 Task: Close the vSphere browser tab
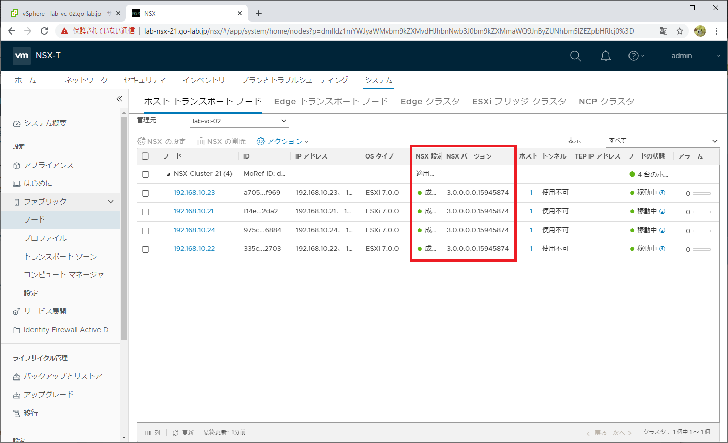[118, 13]
